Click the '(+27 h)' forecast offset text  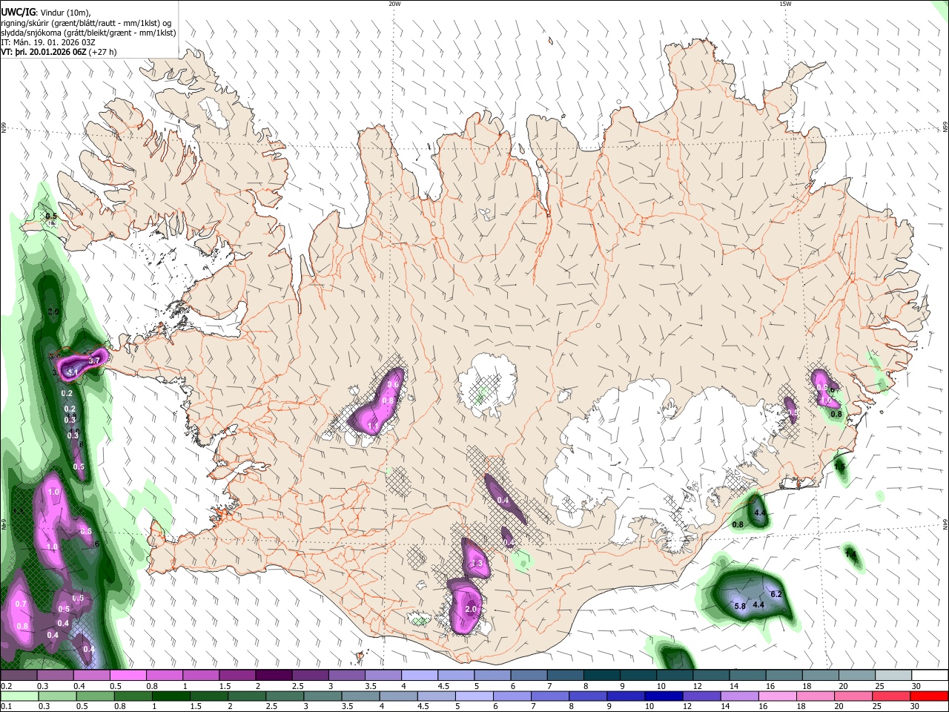pyautogui.click(x=102, y=52)
